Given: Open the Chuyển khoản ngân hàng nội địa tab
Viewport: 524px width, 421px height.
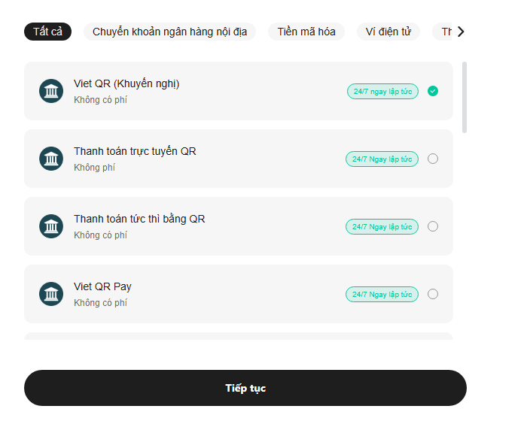Looking at the screenshot, I should (169, 32).
